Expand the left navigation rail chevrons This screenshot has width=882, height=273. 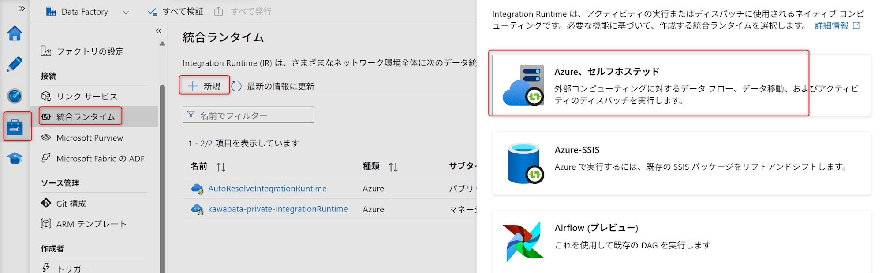[22, 8]
